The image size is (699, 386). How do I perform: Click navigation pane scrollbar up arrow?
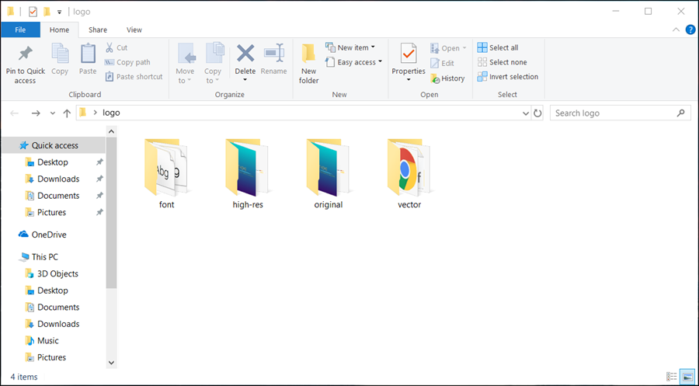pos(111,131)
